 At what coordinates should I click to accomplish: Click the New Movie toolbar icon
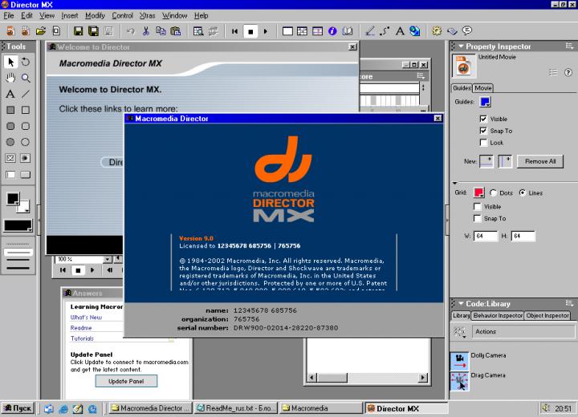click(10, 31)
